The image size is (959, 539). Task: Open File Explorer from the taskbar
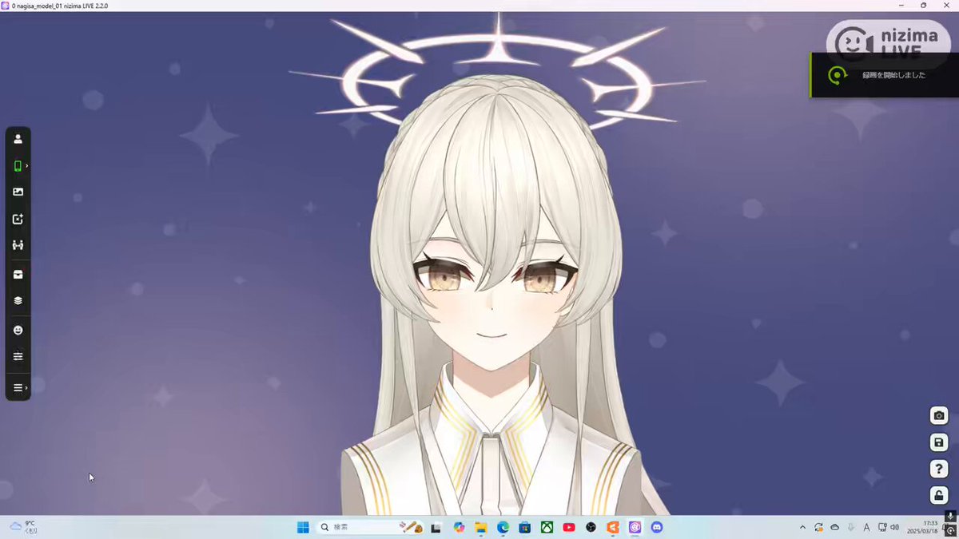pyautogui.click(x=481, y=527)
